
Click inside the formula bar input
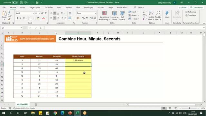pos(124,28)
